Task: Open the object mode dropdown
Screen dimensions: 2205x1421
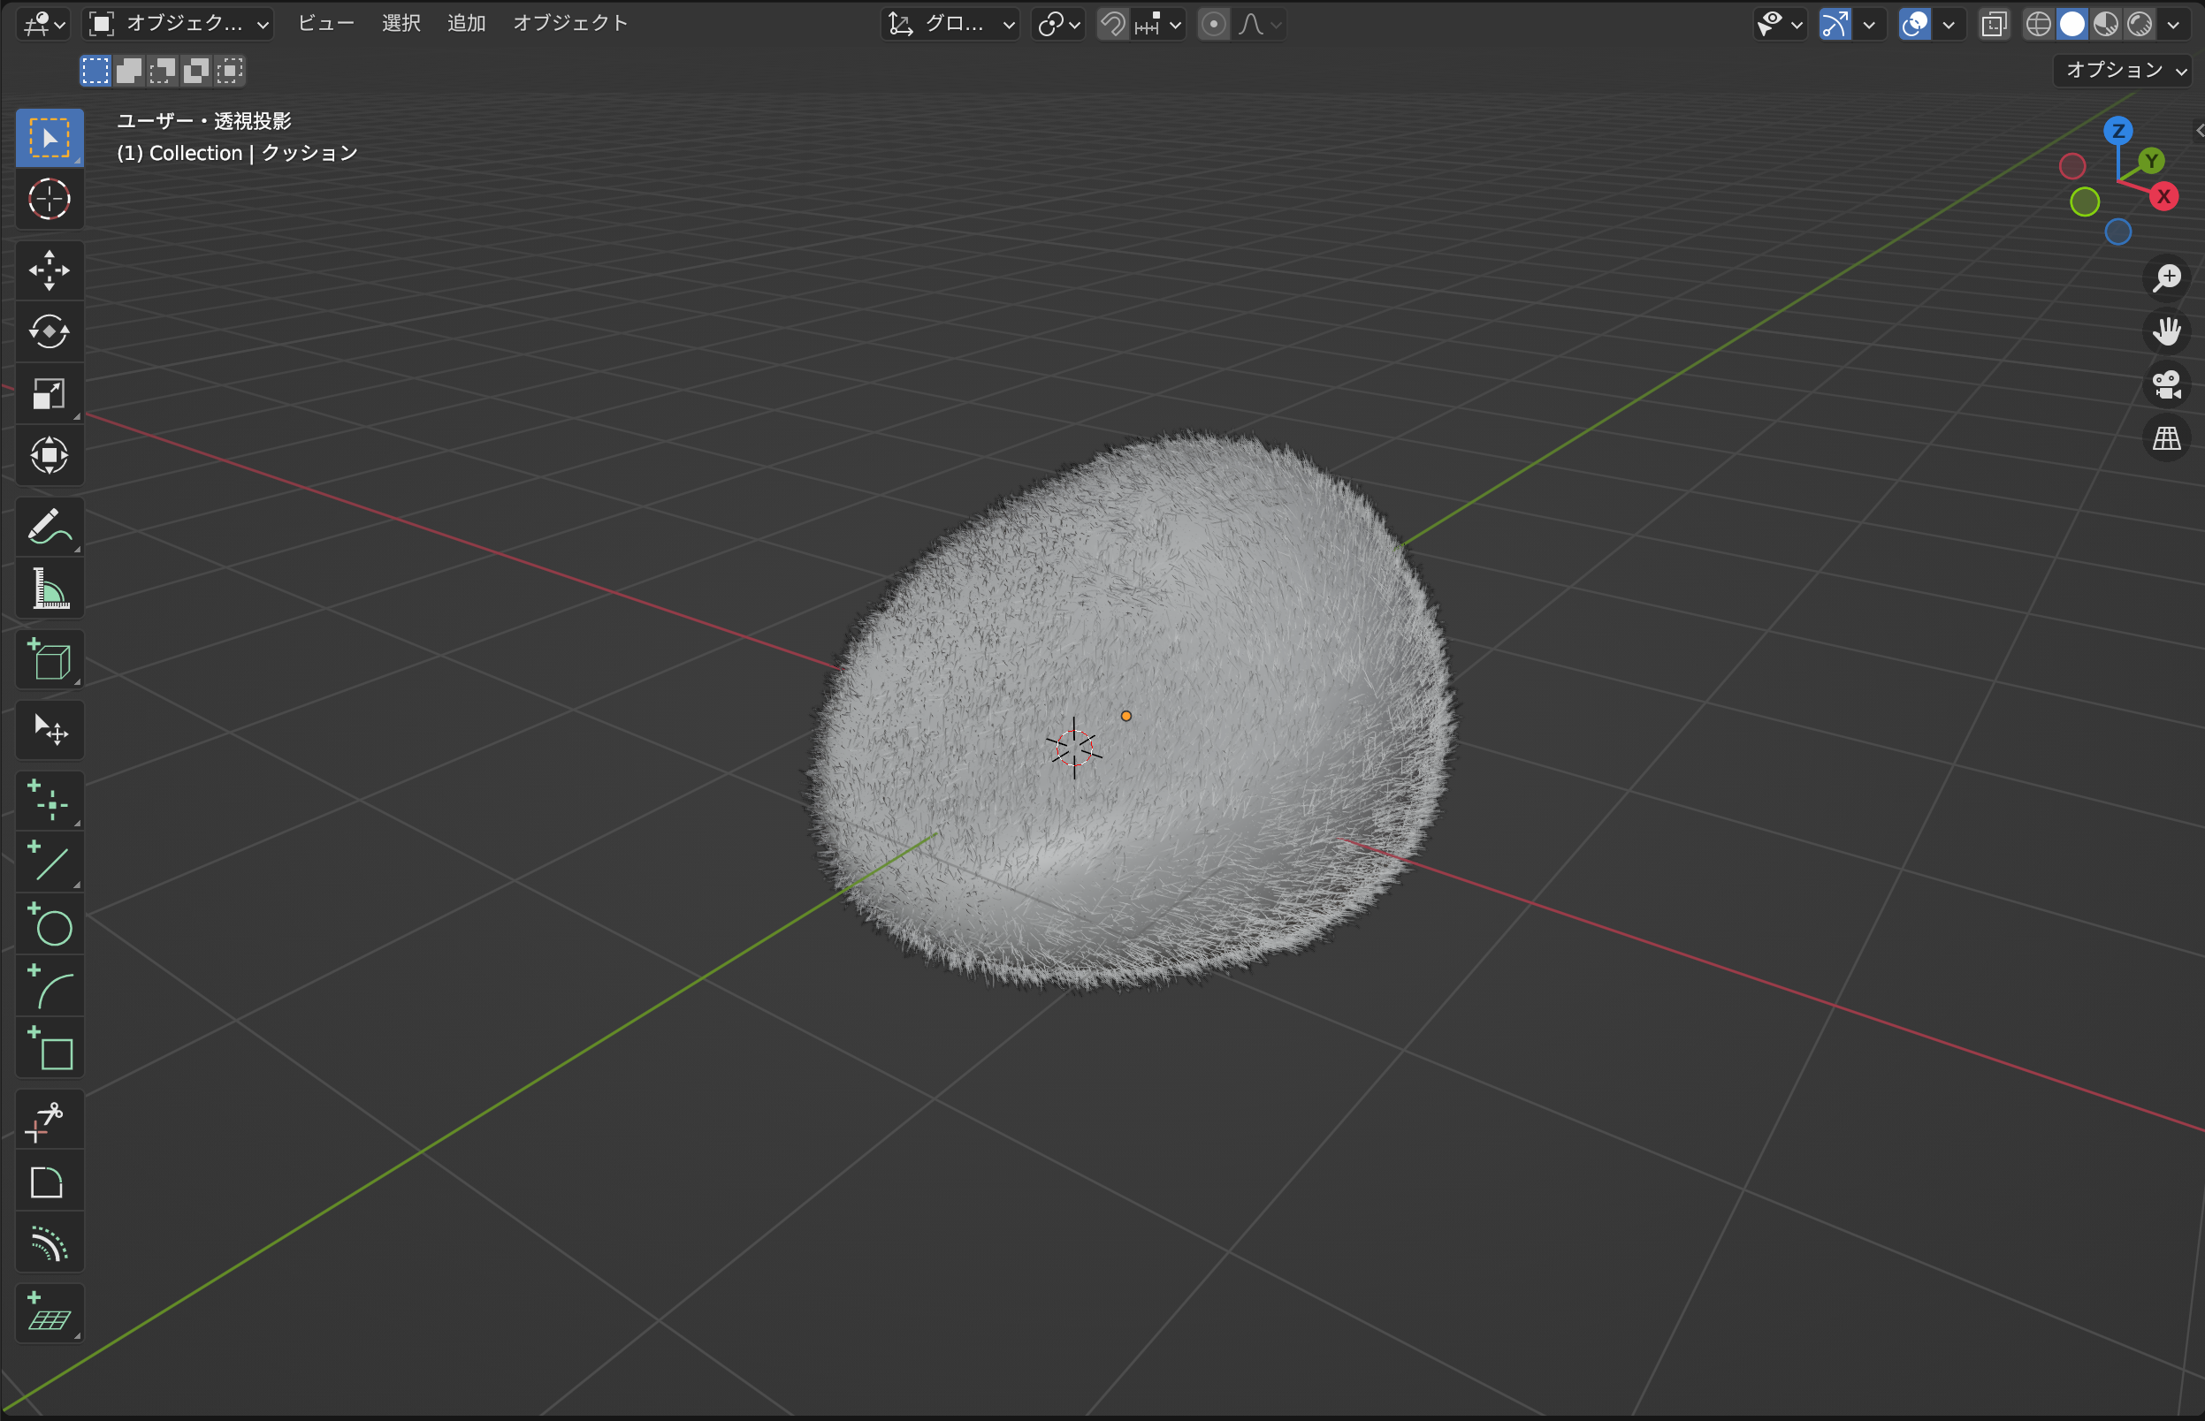Action: click(178, 24)
